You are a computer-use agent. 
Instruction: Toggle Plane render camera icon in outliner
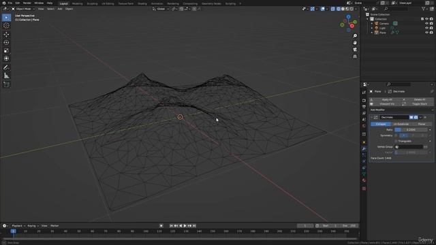pos(431,33)
